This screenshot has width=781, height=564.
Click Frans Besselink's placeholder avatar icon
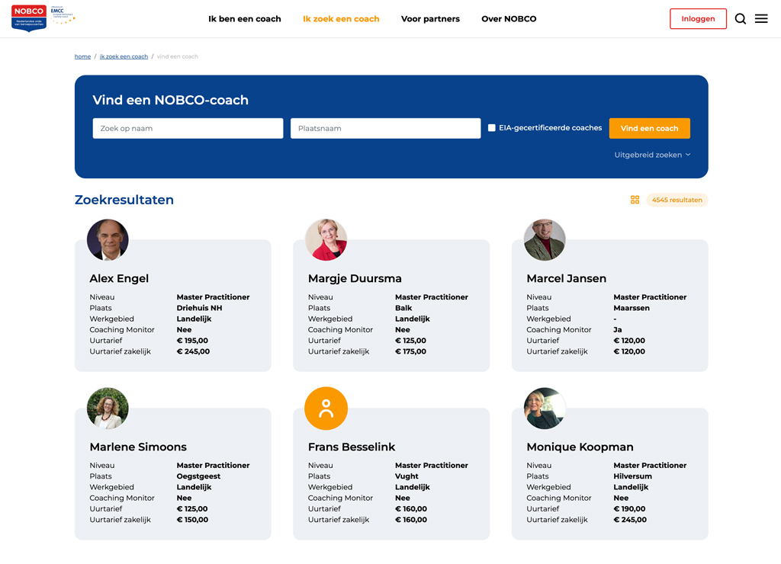point(326,409)
